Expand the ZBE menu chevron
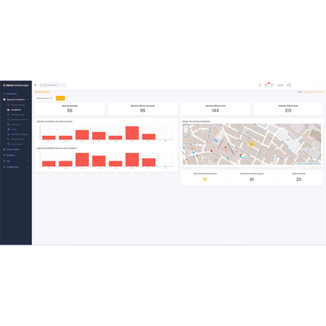Image resolution: width=326 pixels, height=326 pixels. pyautogui.click(x=28, y=161)
